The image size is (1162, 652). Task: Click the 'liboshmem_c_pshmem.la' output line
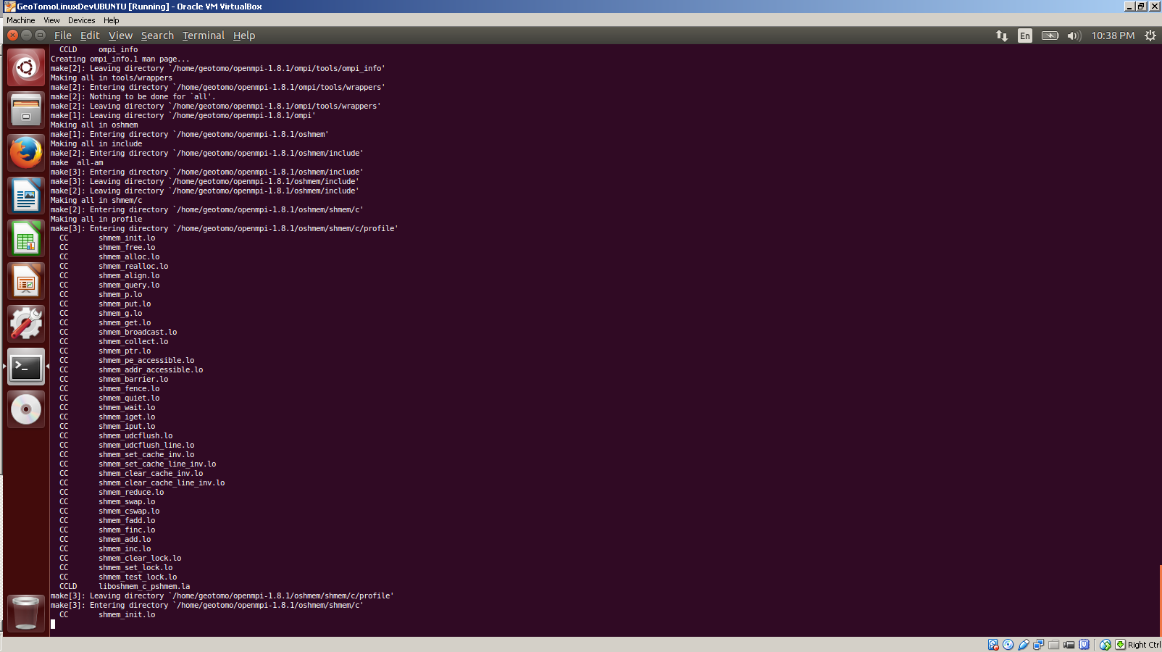coord(144,586)
